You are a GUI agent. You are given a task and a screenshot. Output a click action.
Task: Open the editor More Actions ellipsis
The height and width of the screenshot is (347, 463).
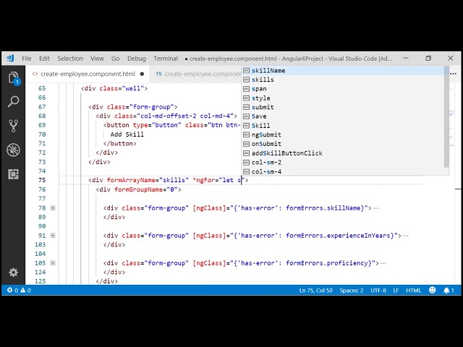[x=454, y=74]
